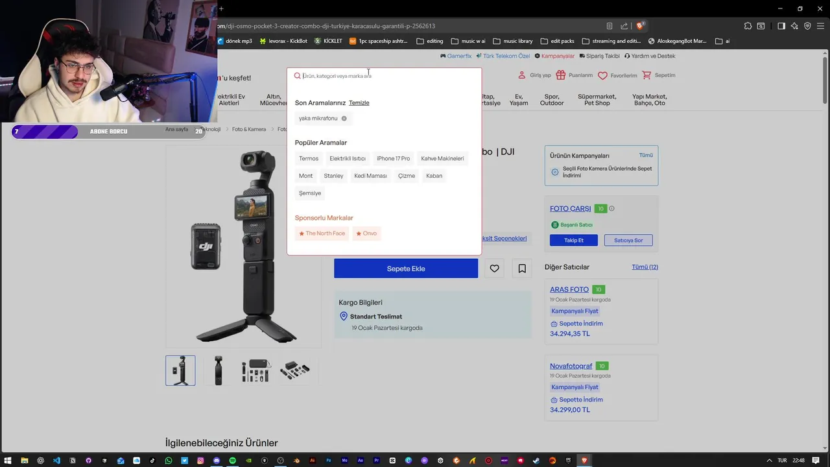Toggle the browser sidebar panel icon
This screenshot has width=830, height=467.
click(781, 26)
